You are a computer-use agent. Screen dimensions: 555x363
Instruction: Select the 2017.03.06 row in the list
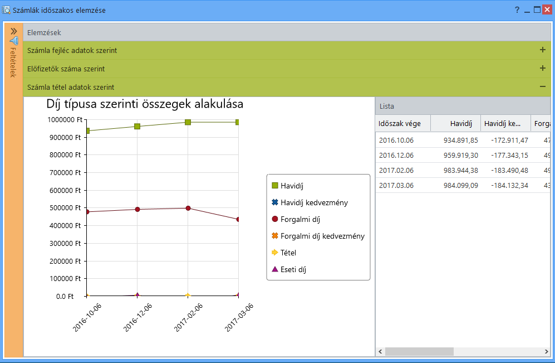coord(463,185)
